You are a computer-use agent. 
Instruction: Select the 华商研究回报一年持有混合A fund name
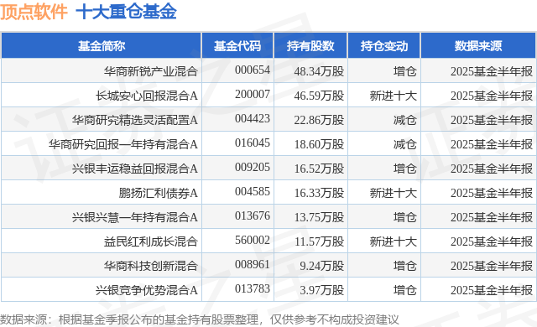123,144
